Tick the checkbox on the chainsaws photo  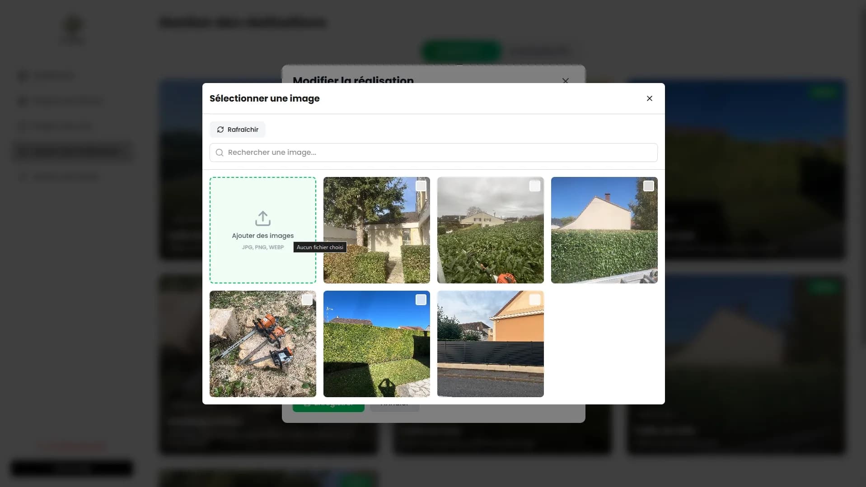(307, 300)
